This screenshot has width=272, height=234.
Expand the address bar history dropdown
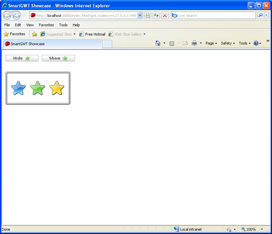coord(140,16)
